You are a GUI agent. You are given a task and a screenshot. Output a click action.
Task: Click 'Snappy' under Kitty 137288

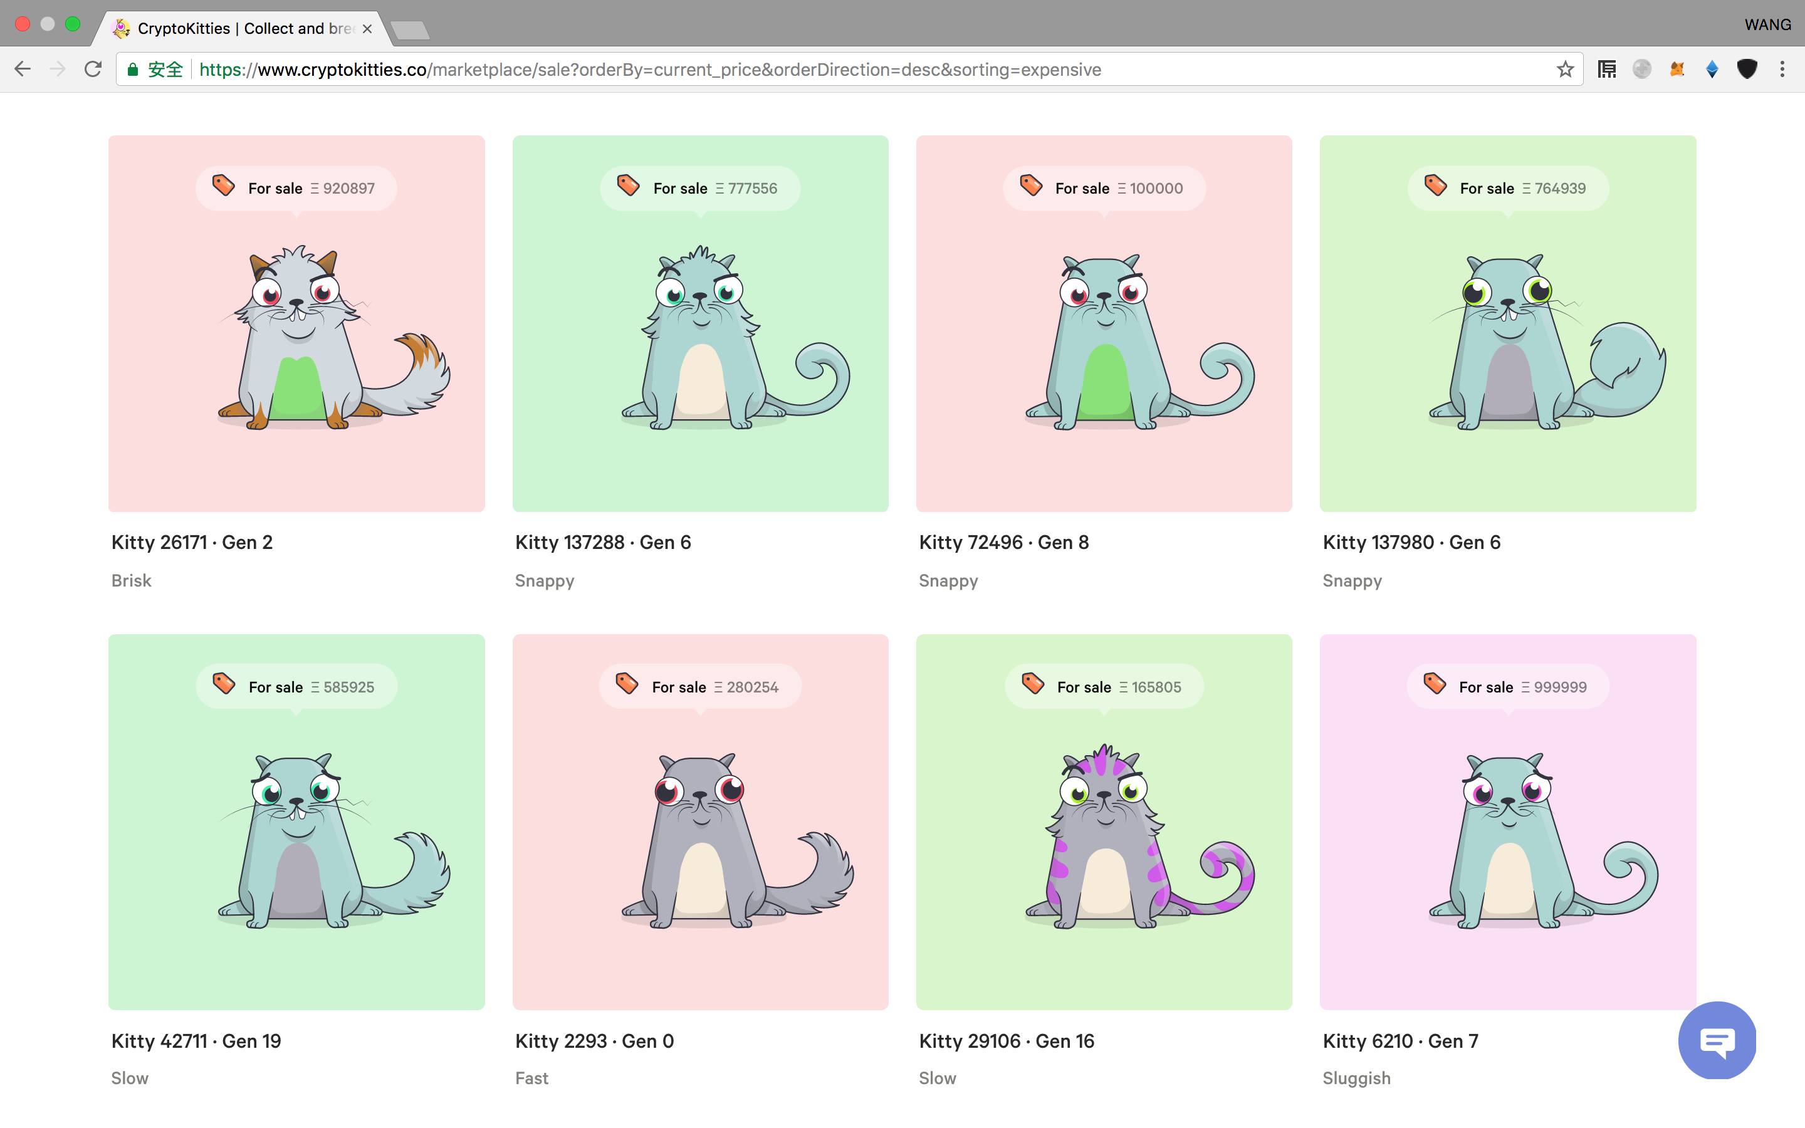tap(545, 581)
